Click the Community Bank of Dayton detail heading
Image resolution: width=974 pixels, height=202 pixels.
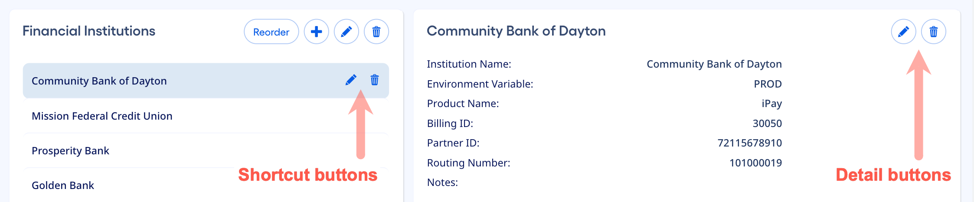[x=516, y=31]
